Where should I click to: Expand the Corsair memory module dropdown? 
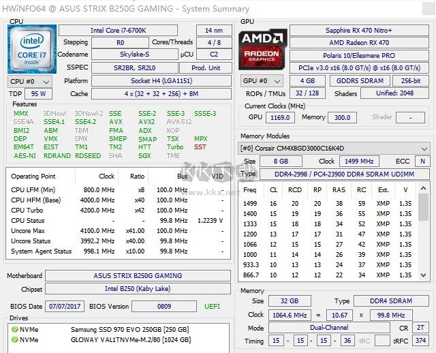pos(334,149)
